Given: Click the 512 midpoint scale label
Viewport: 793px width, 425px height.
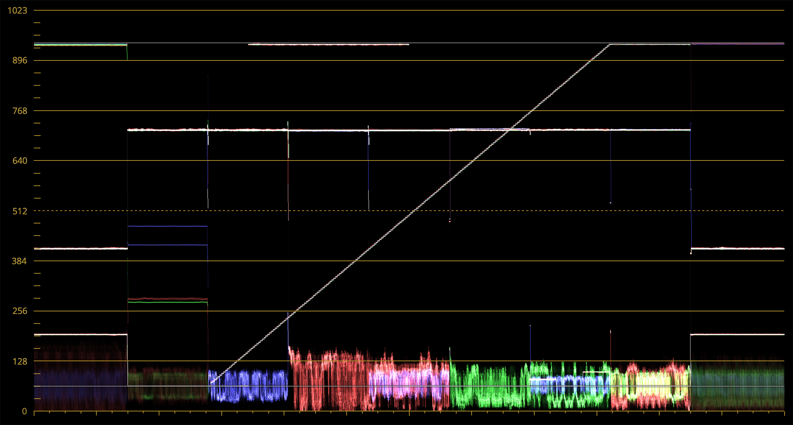Looking at the screenshot, I should pyautogui.click(x=20, y=211).
